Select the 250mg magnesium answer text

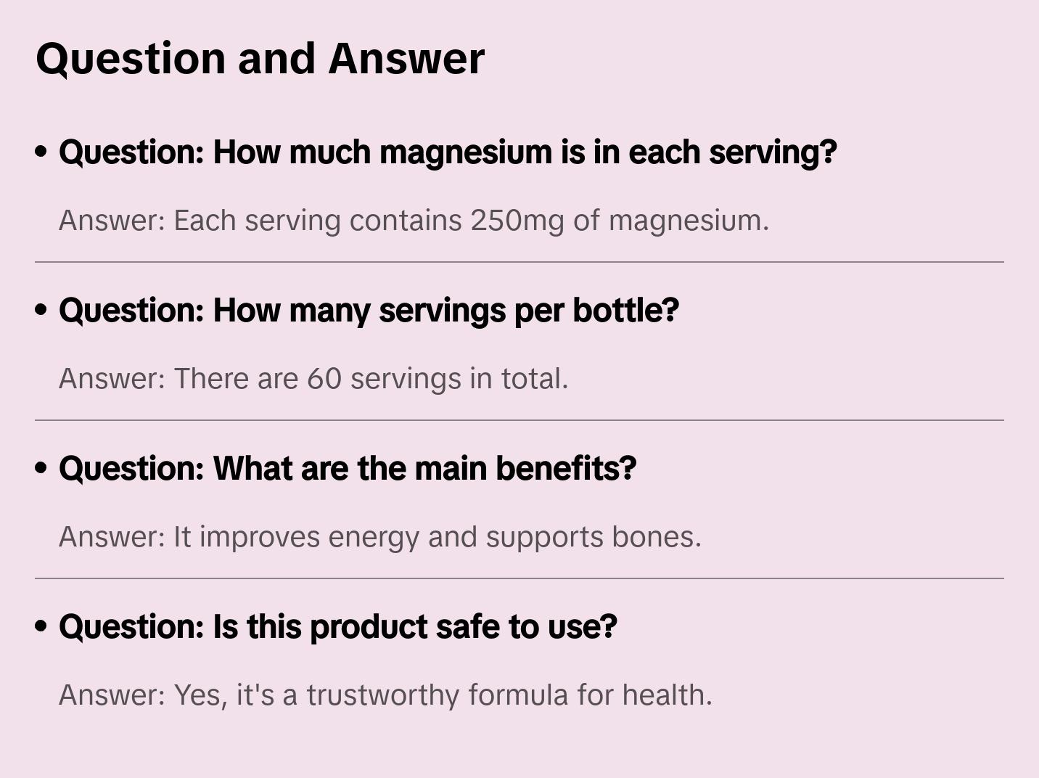pyautogui.click(x=414, y=221)
